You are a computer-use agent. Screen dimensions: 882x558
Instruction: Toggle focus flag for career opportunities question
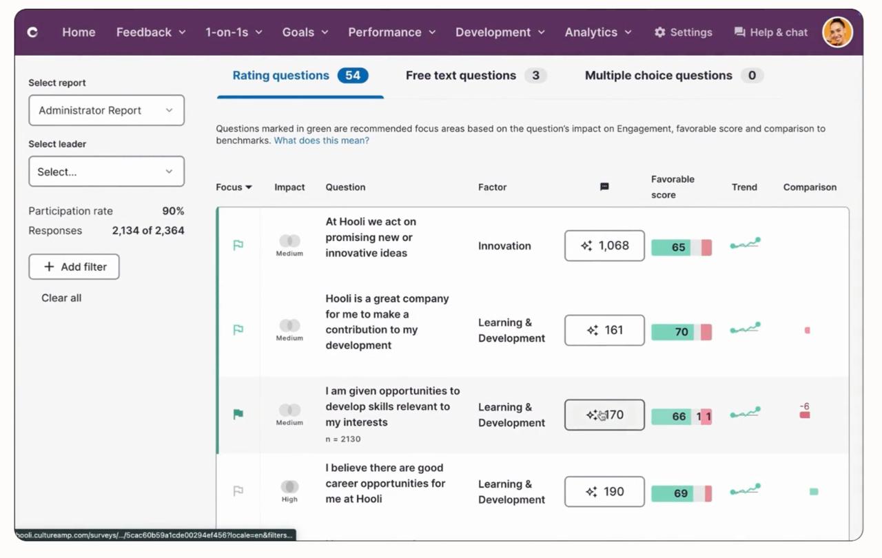click(238, 491)
